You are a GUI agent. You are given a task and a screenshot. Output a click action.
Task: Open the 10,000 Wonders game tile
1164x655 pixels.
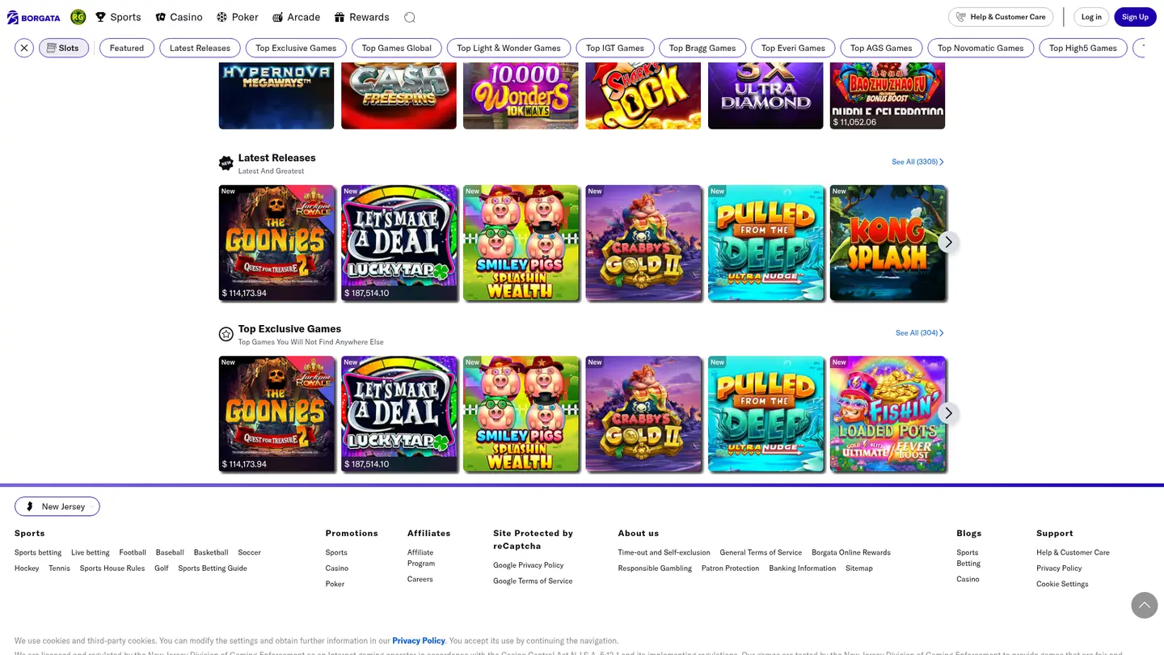click(521, 95)
